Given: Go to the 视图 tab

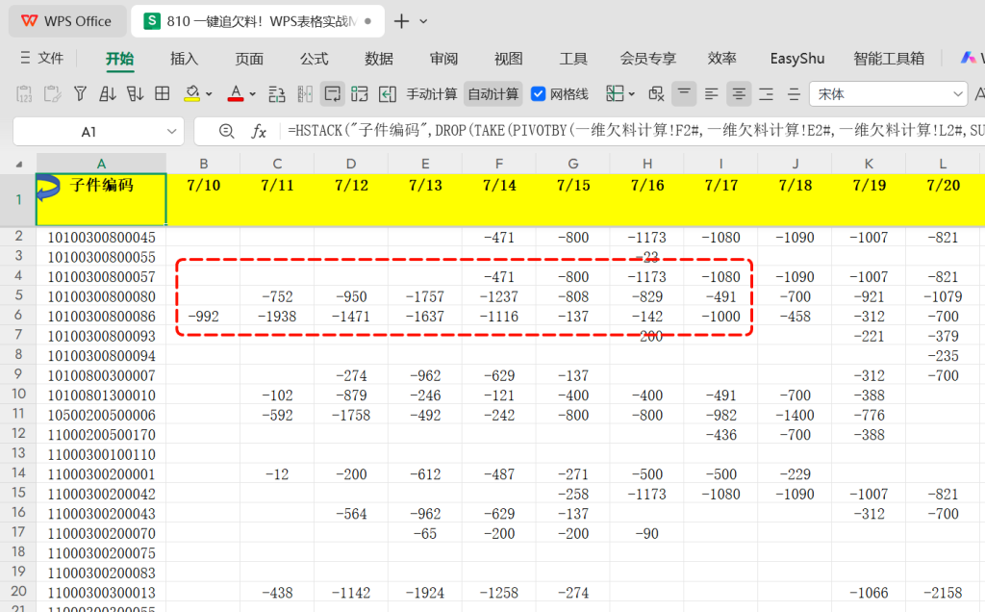Looking at the screenshot, I should click(509, 59).
